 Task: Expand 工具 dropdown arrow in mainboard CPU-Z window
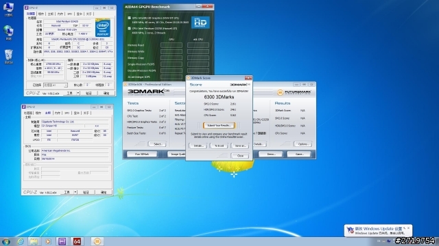point(75,192)
